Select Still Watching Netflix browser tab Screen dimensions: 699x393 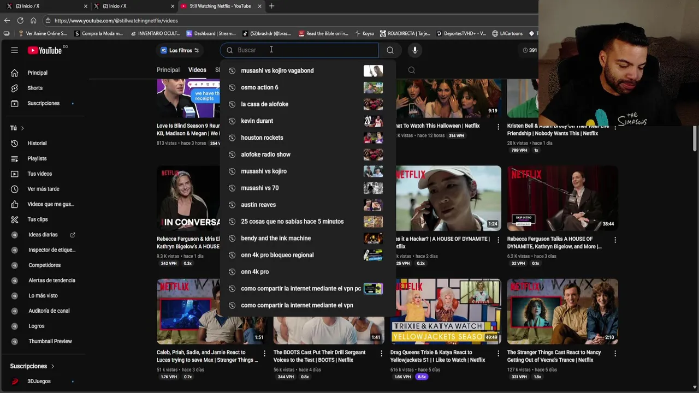[x=221, y=6]
